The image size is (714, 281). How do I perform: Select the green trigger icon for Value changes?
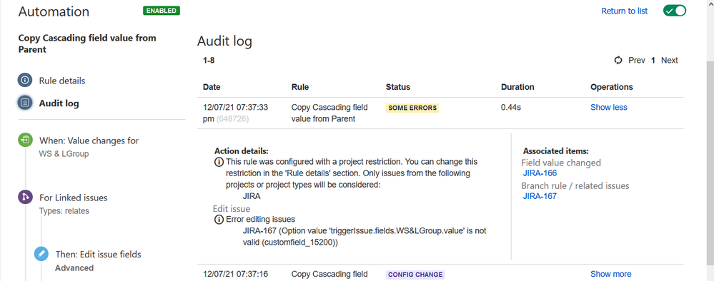[24, 140]
